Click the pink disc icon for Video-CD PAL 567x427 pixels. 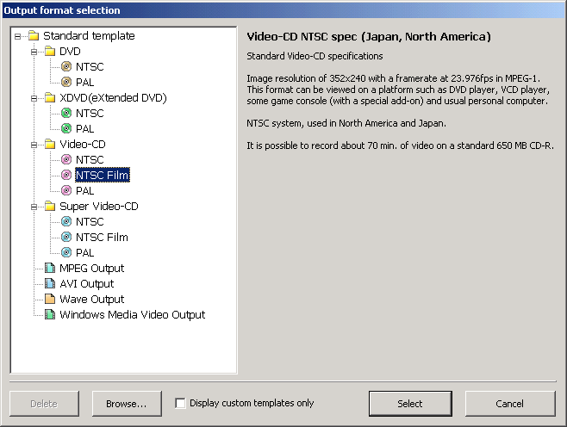pos(66,191)
